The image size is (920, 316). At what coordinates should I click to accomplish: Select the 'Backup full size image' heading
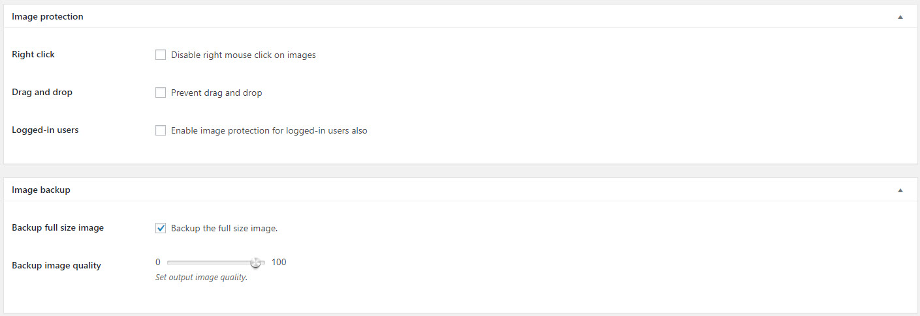pos(58,228)
